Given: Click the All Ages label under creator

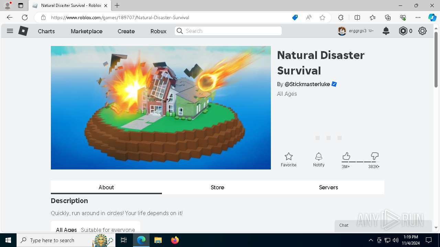Looking at the screenshot, I should coord(287,94).
